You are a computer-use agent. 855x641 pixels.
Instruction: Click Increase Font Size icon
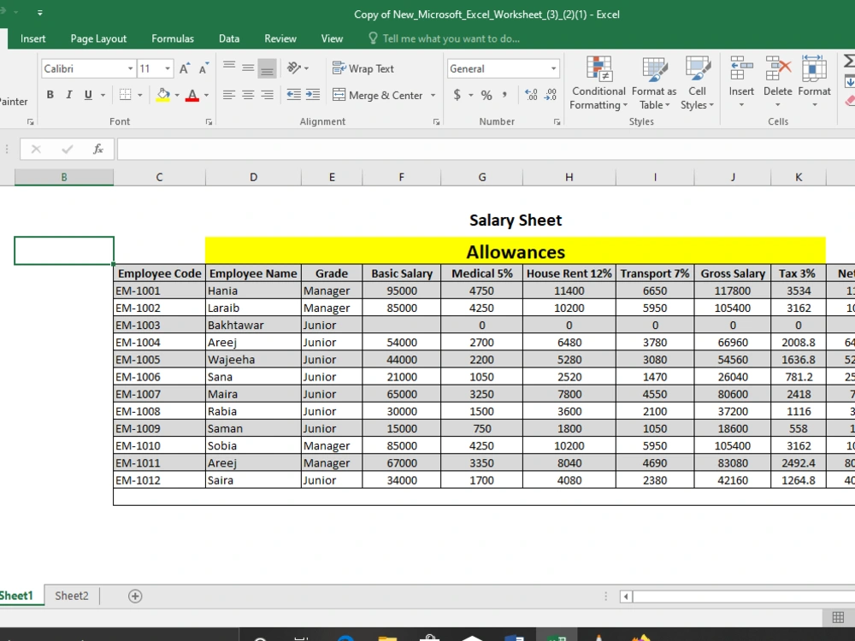[185, 68]
